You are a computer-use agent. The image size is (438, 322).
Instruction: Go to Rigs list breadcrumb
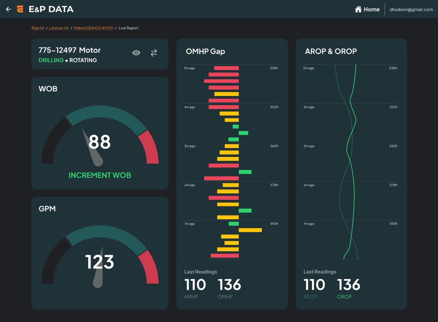tap(38, 28)
